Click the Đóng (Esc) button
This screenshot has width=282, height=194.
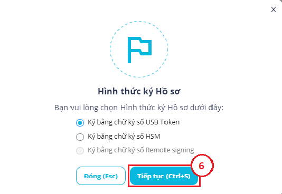point(101,176)
